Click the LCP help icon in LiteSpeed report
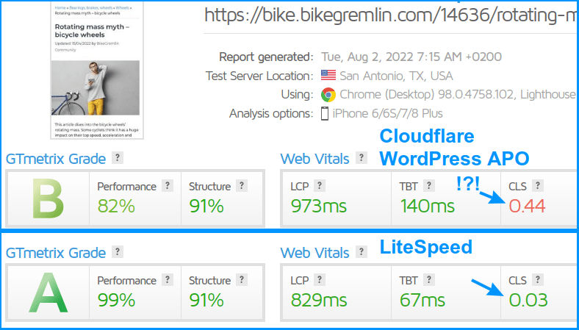This screenshot has height=330, width=579. pyautogui.click(x=320, y=280)
